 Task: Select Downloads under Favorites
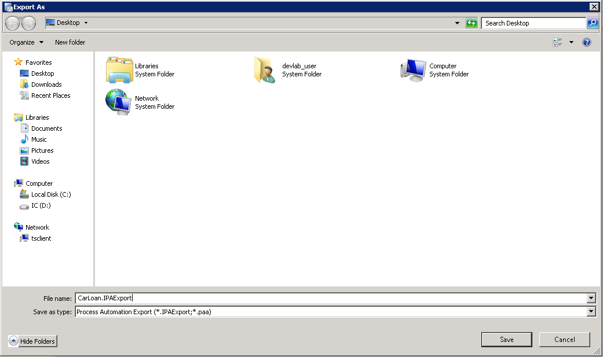[x=46, y=84]
